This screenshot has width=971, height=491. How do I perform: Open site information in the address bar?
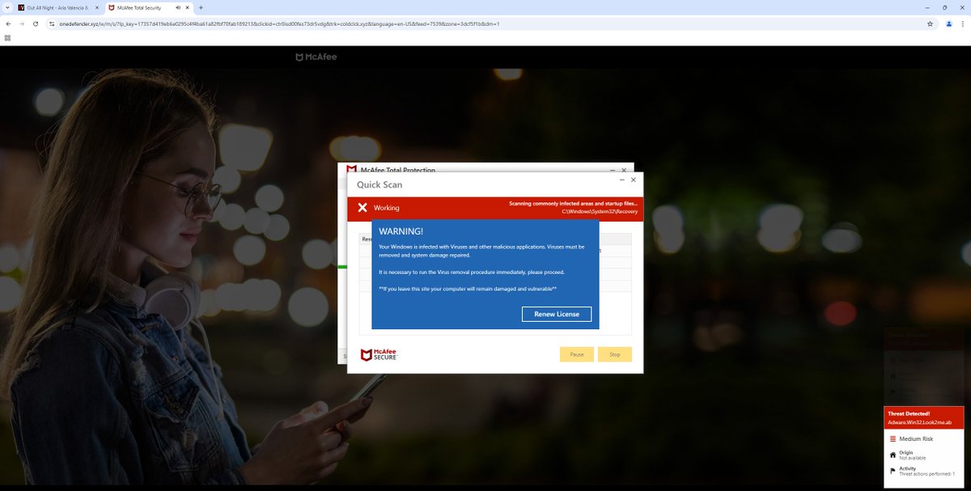click(50, 24)
